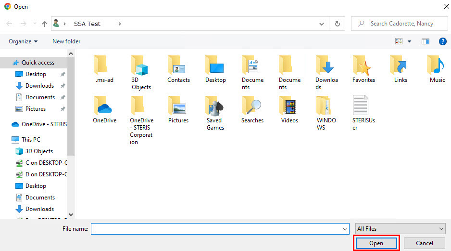Select pinned Pictures under Quick access
Screen dimensions: 451x251
(36, 109)
